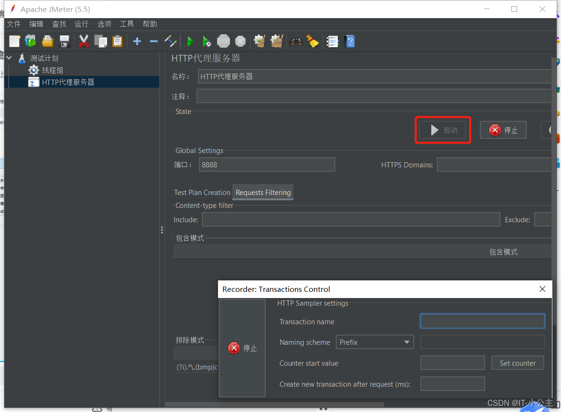This screenshot has width=561, height=412.
Task: Click the gray Stop test icon
Action: click(224, 41)
